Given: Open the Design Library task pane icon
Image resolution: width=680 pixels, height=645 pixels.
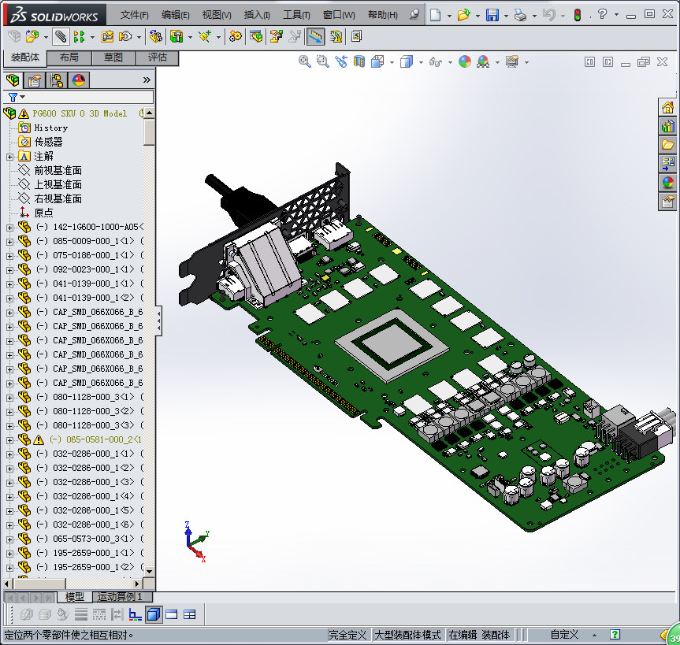Looking at the screenshot, I should [x=668, y=126].
